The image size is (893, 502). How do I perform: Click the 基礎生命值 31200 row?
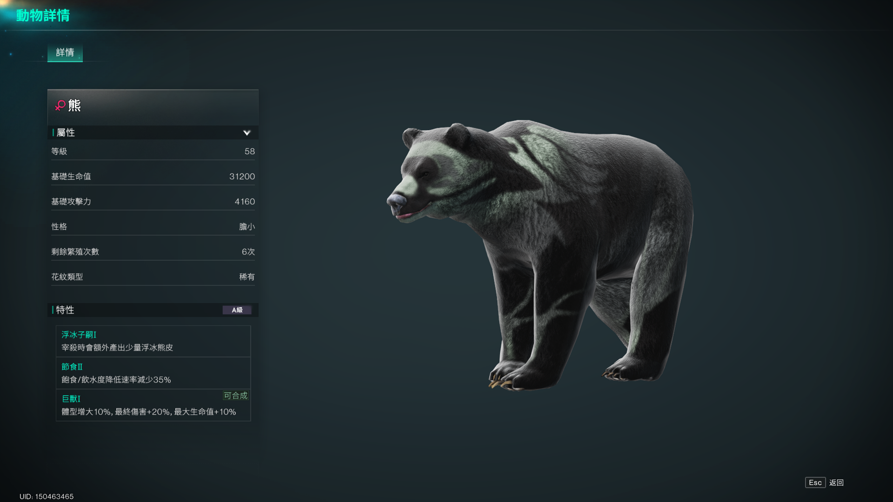click(x=153, y=177)
